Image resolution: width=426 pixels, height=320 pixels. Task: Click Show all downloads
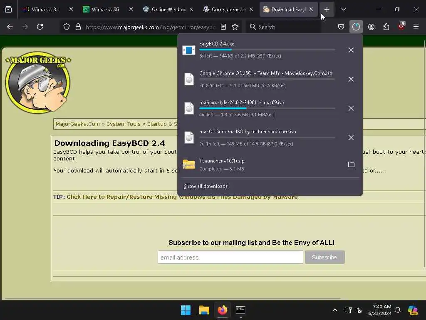[206, 186]
